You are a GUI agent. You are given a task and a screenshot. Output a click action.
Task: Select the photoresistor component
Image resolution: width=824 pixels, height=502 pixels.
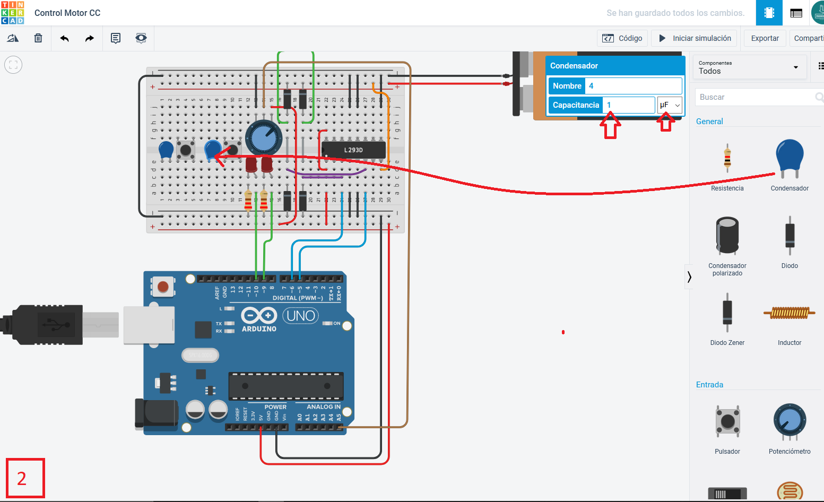click(790, 491)
